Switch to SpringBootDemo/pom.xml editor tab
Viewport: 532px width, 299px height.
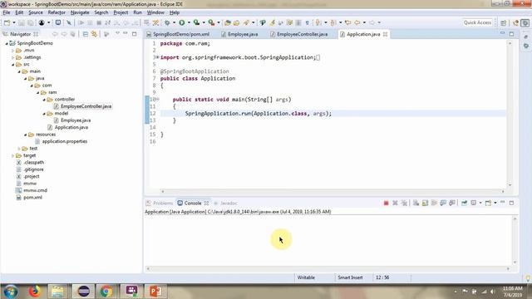click(x=179, y=34)
